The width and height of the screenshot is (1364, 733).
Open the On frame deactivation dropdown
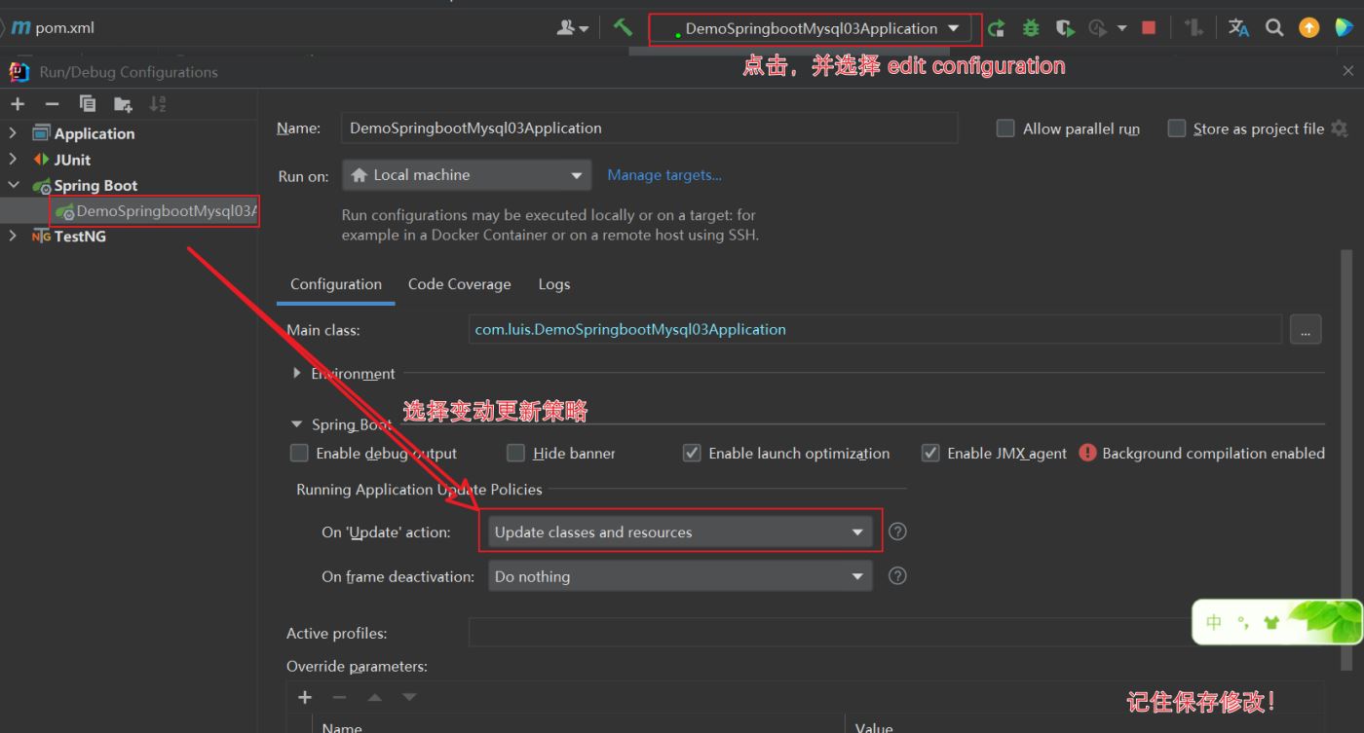(679, 577)
